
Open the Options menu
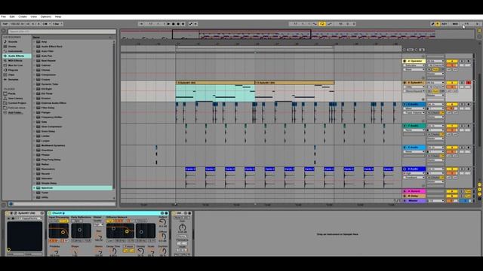coord(46,17)
